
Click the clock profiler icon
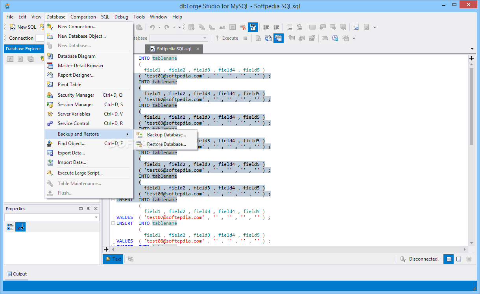point(335,38)
